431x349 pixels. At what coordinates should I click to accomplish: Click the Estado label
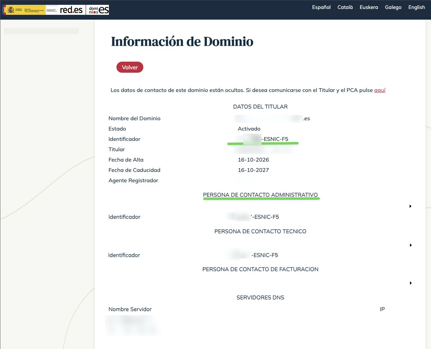(x=117, y=129)
